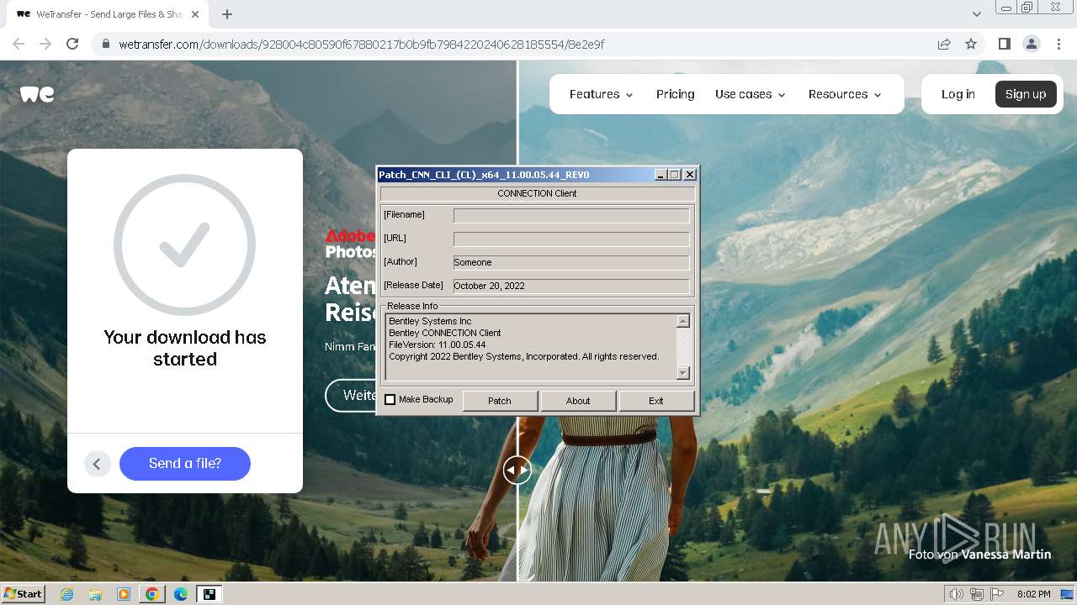Image resolution: width=1077 pixels, height=605 pixels.
Task: Expand the Resources menu
Action: click(845, 94)
